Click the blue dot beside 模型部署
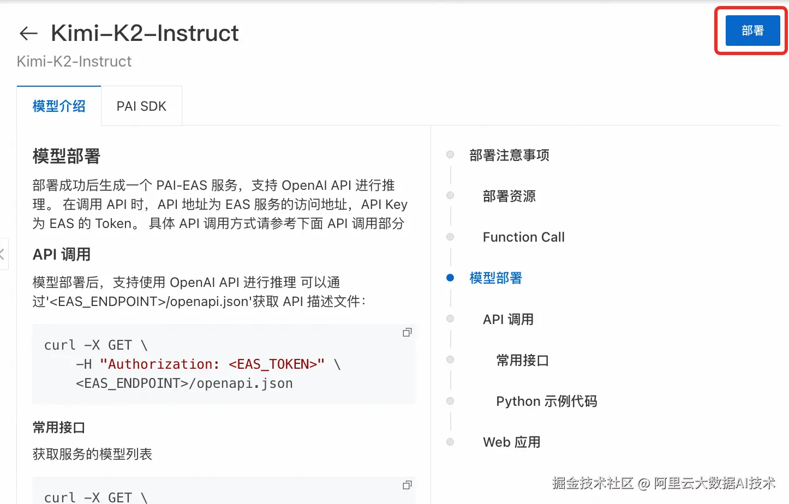Viewport: 789px width, 504px height. [x=450, y=278]
